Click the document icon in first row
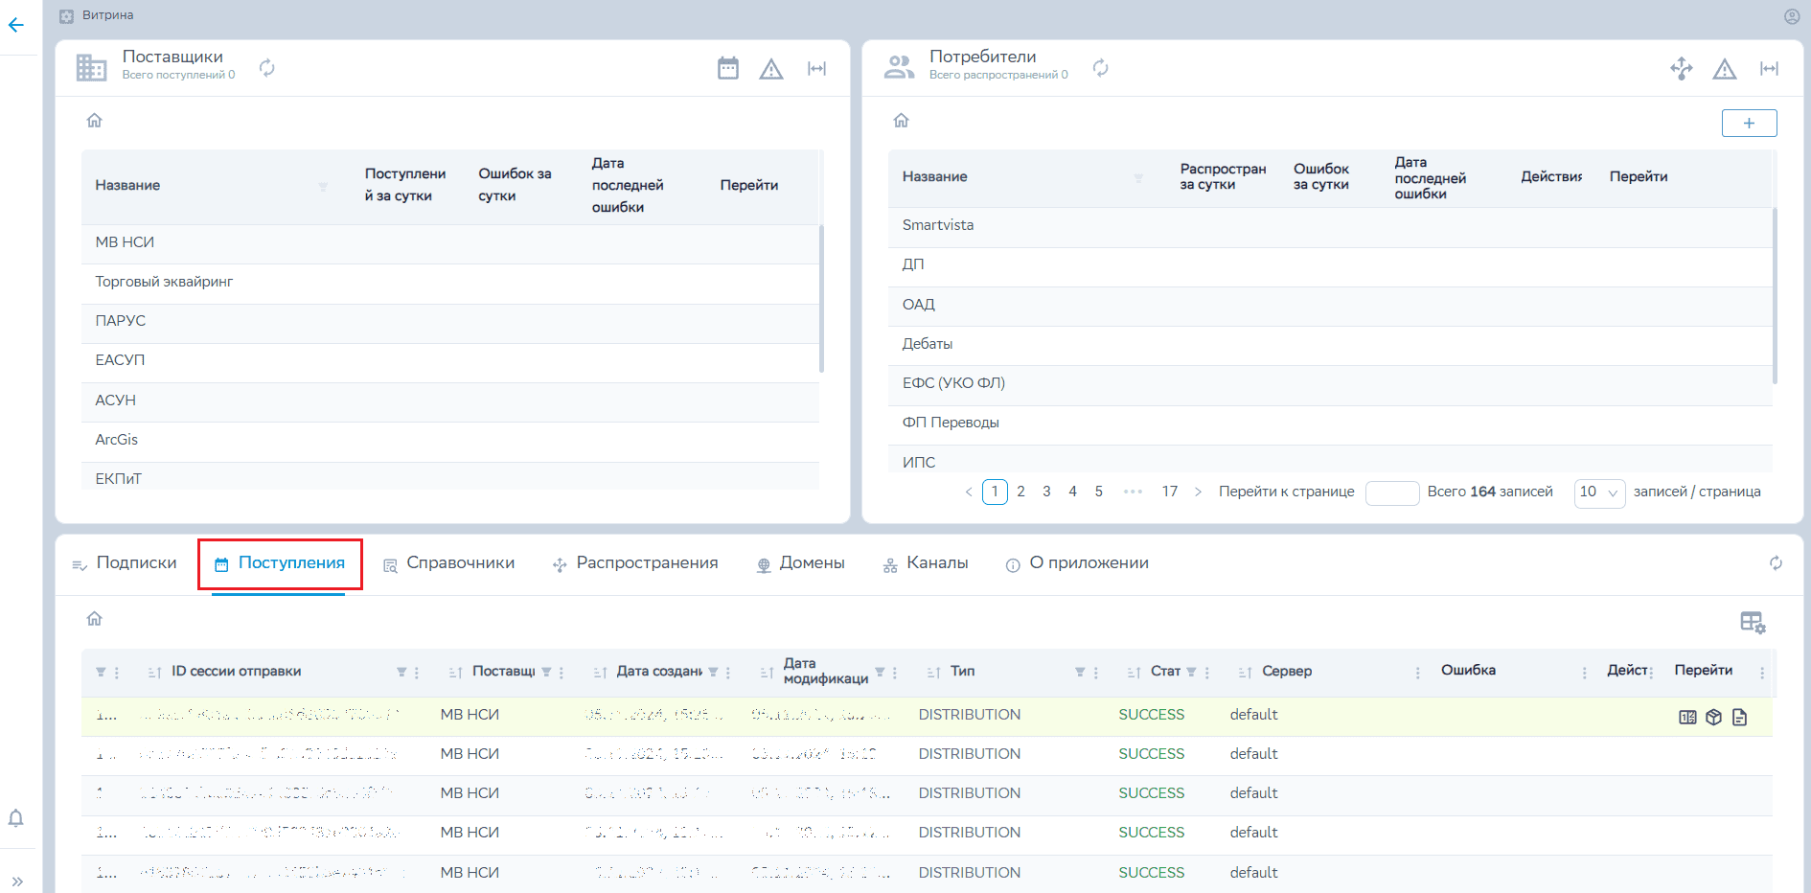This screenshot has width=1811, height=893. point(1740,717)
